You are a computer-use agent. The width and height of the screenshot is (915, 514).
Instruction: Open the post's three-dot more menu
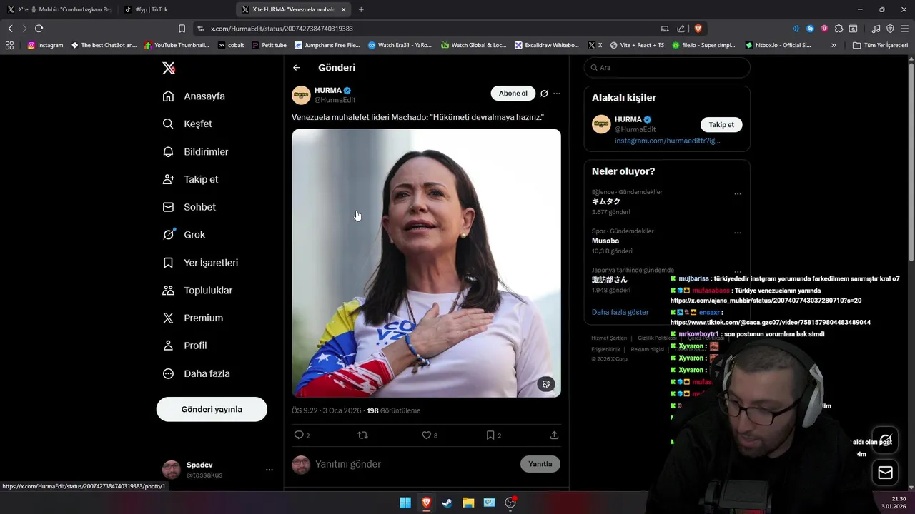[557, 94]
